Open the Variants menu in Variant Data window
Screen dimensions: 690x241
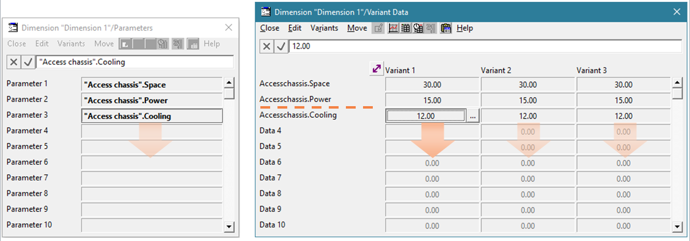pyautogui.click(x=325, y=28)
